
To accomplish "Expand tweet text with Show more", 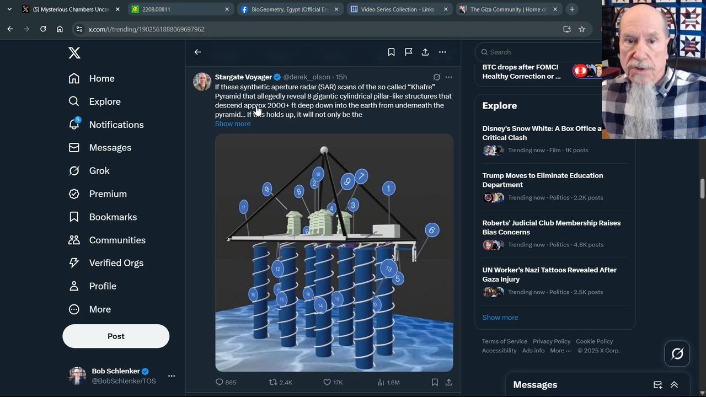I will point(233,124).
